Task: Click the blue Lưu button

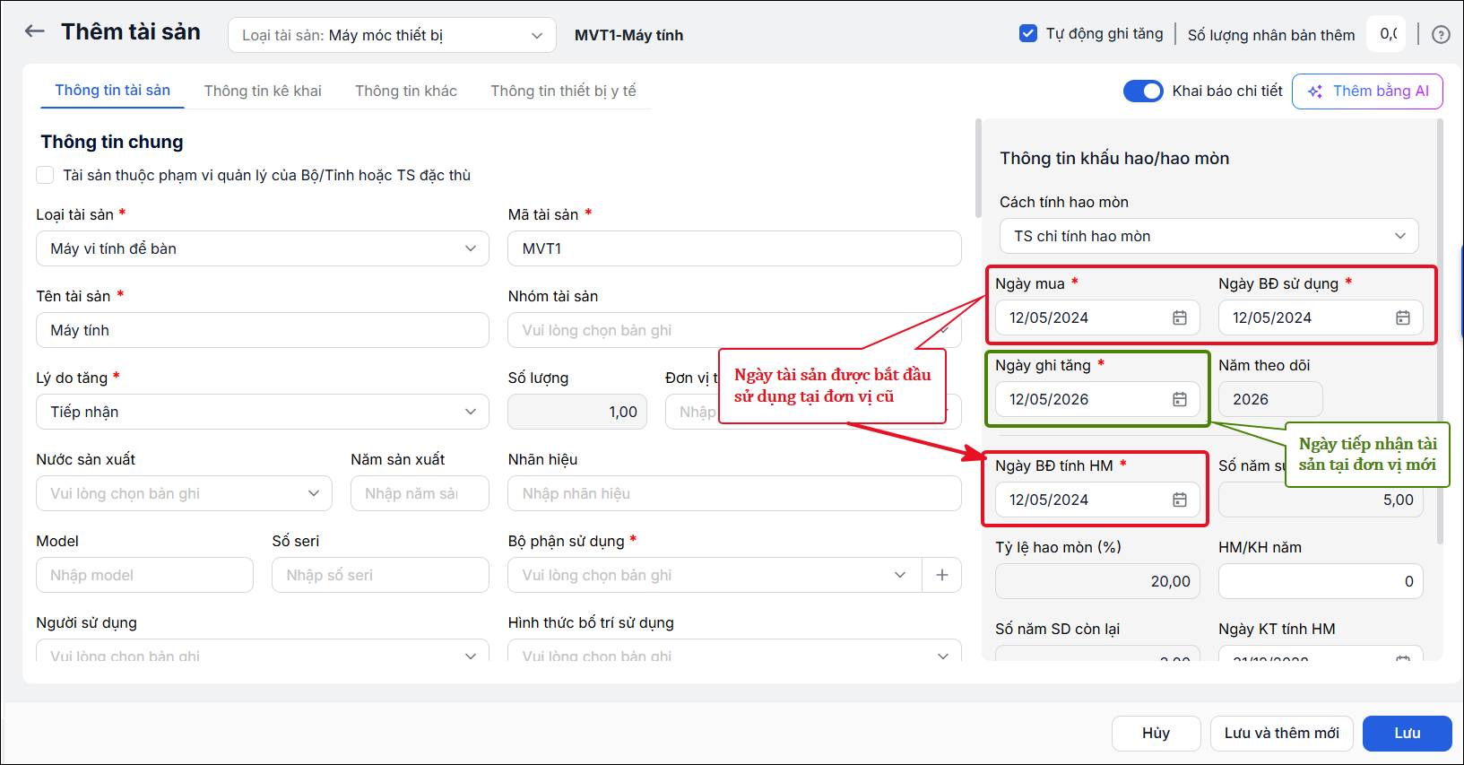Action: pos(1407,733)
